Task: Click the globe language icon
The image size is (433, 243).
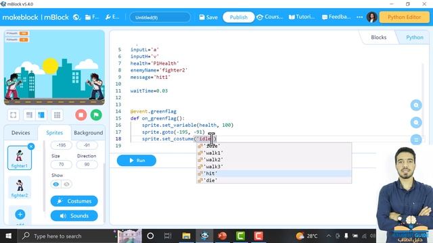Action: point(76,17)
